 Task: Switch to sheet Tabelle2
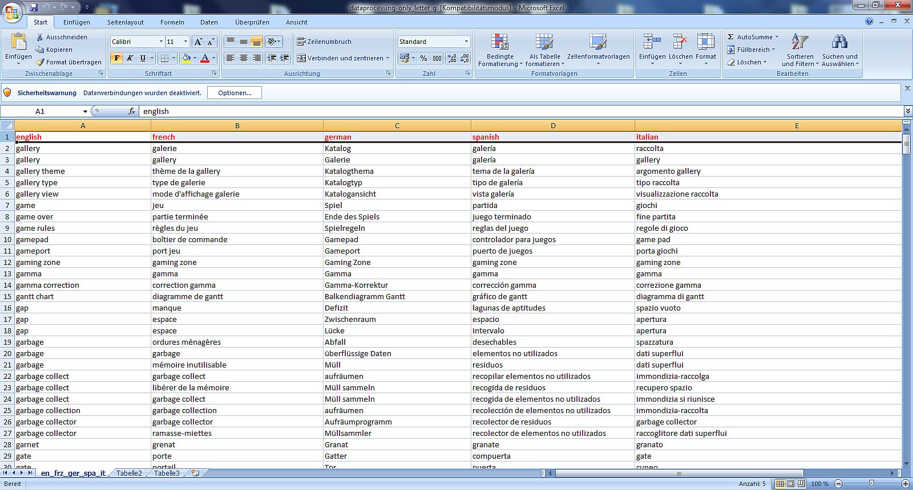[x=129, y=473]
